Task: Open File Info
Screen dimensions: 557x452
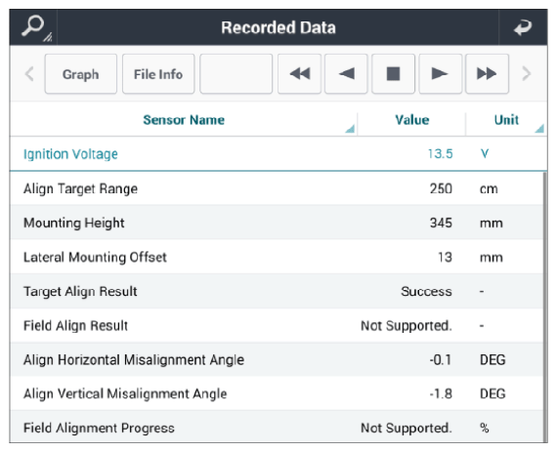Action: (x=158, y=74)
